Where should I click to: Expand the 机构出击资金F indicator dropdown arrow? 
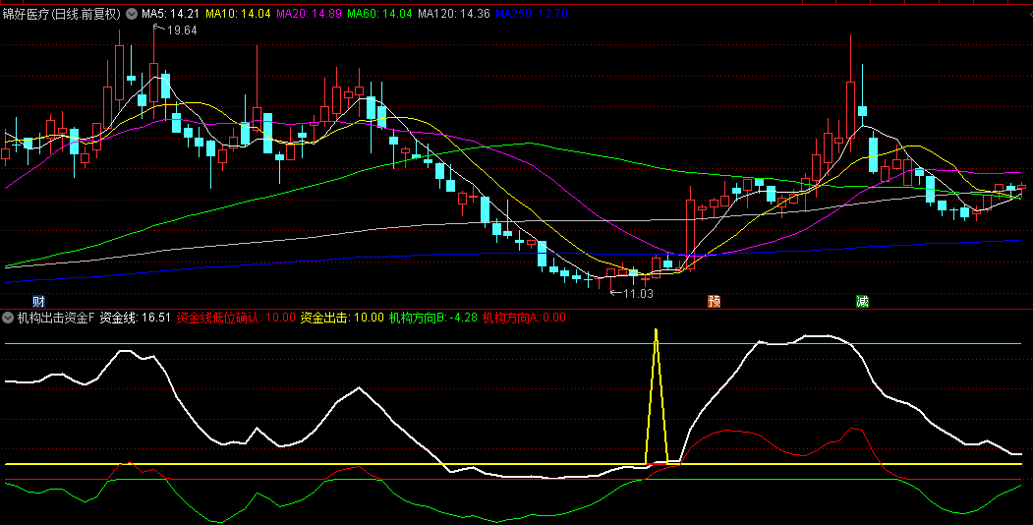pos(8,318)
